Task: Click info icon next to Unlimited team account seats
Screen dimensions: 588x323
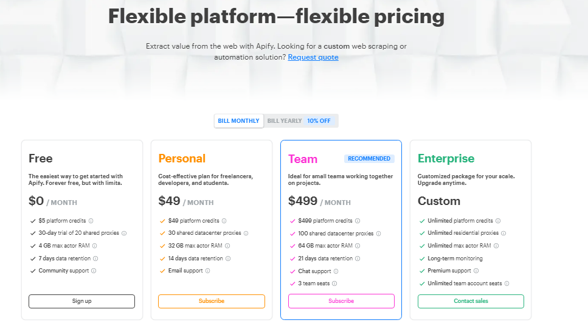Action: (x=507, y=283)
